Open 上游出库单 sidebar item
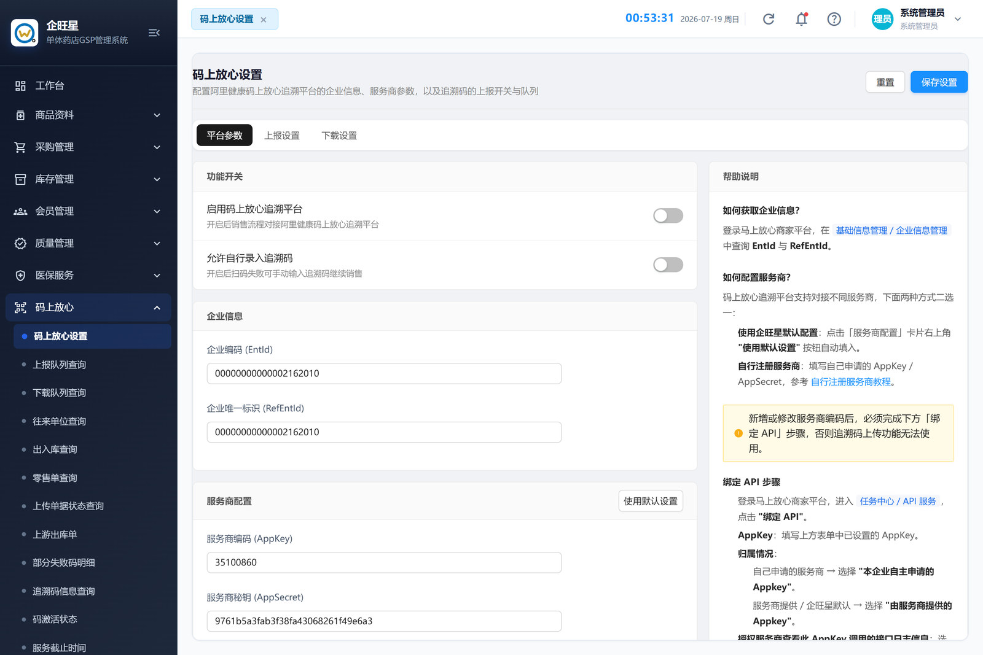The height and width of the screenshot is (655, 983). click(92, 535)
